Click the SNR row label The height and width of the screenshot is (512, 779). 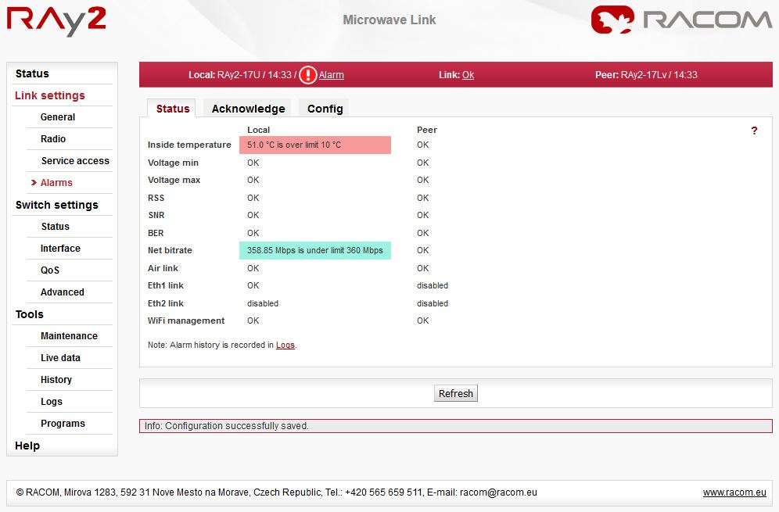point(156,215)
